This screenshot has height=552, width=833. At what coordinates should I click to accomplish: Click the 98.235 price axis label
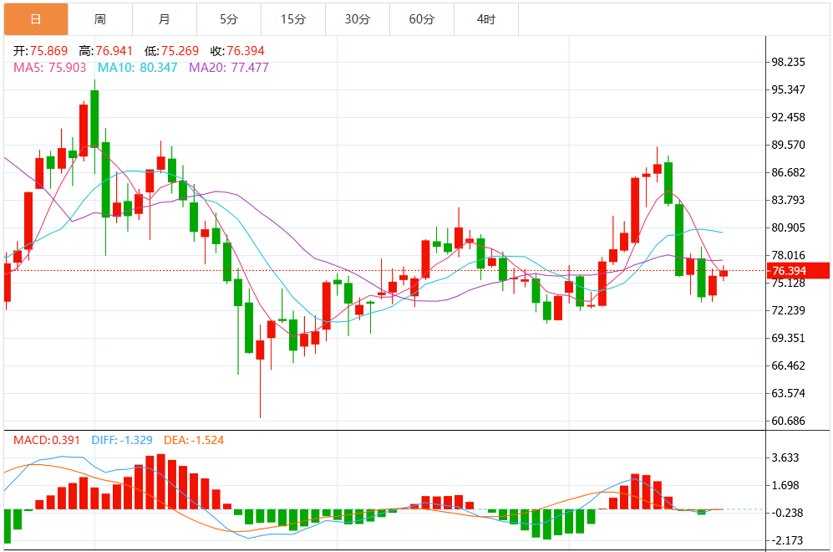(x=789, y=62)
